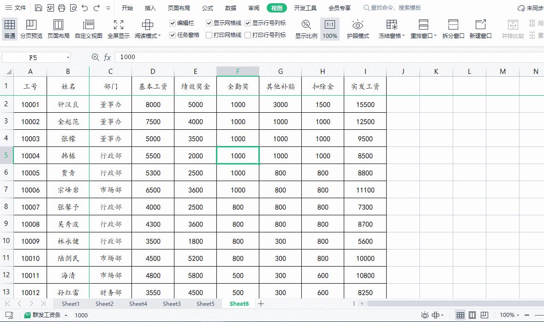Switch to the 数据 ribbon tab
544x322 pixels.
tap(230, 7)
